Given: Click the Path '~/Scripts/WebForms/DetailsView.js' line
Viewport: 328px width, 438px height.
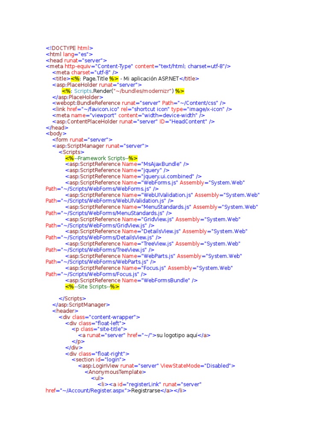Looking at the screenshot, I should pyautogui.click(x=103, y=237).
